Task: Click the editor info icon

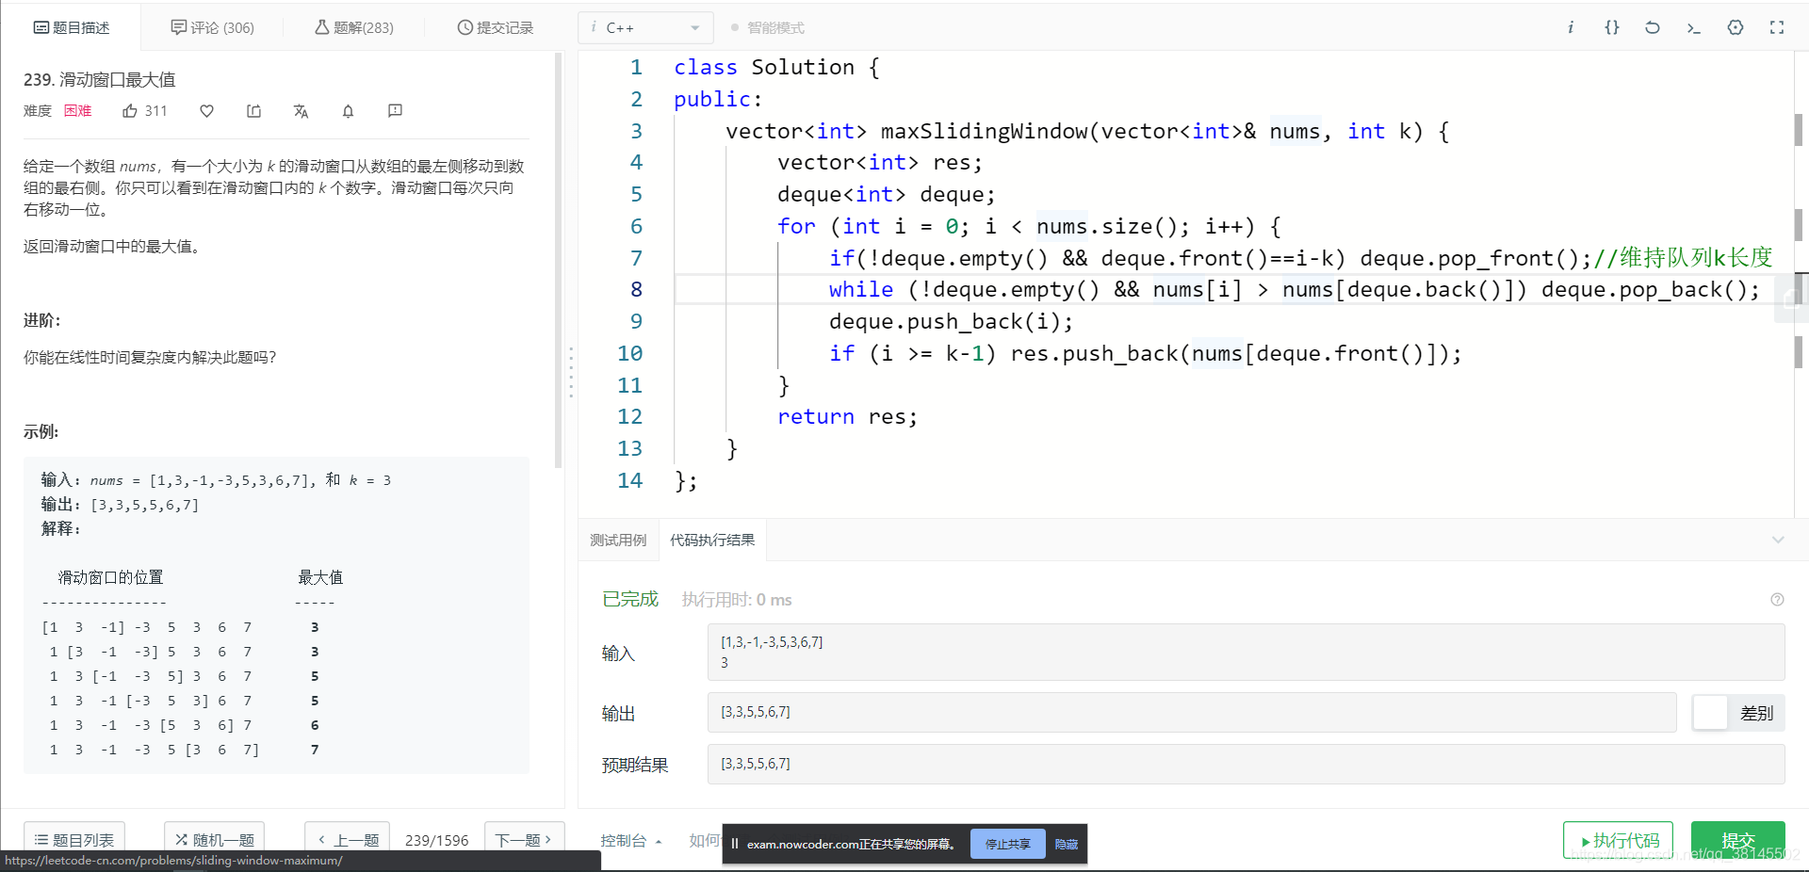Action: pyautogui.click(x=1571, y=27)
